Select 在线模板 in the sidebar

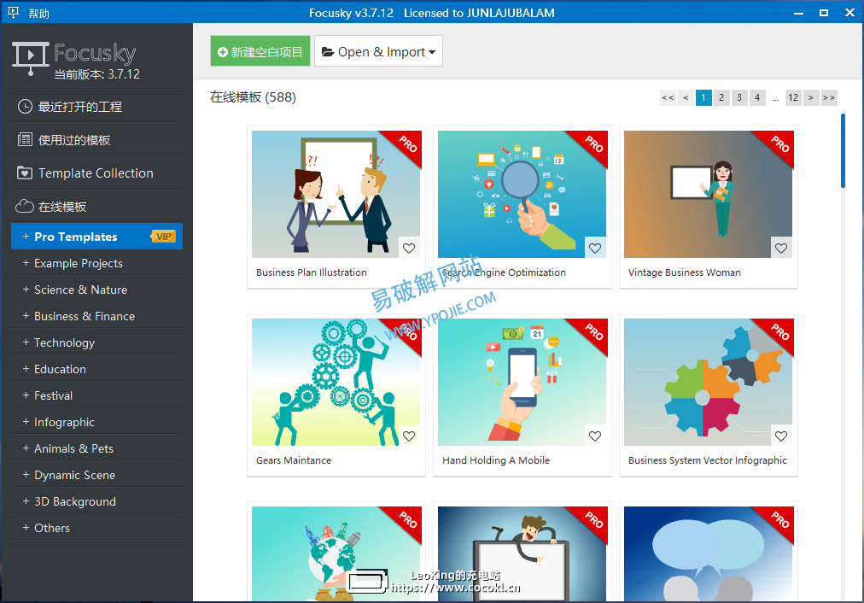(x=96, y=207)
